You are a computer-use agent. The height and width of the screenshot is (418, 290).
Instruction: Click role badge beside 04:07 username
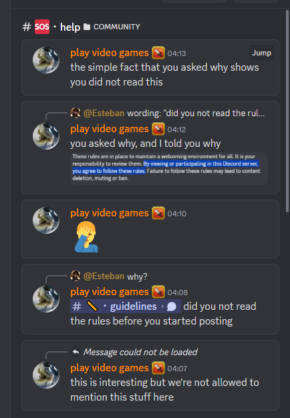tap(158, 368)
